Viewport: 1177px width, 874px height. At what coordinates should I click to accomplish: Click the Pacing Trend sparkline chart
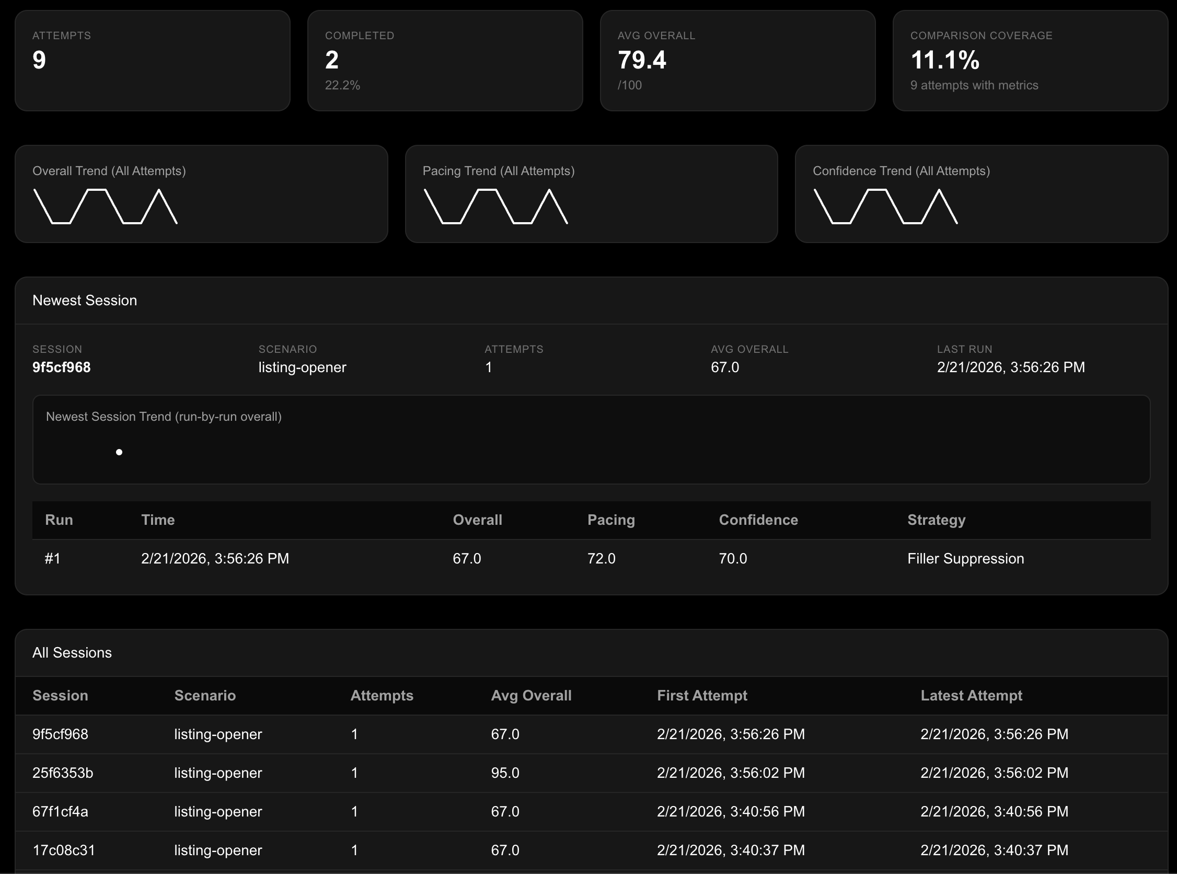tap(495, 206)
